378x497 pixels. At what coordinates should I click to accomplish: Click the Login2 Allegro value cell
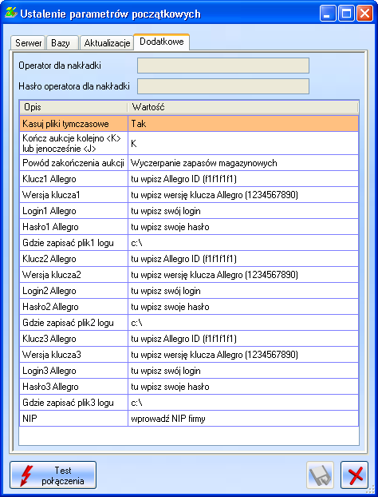[x=243, y=291]
